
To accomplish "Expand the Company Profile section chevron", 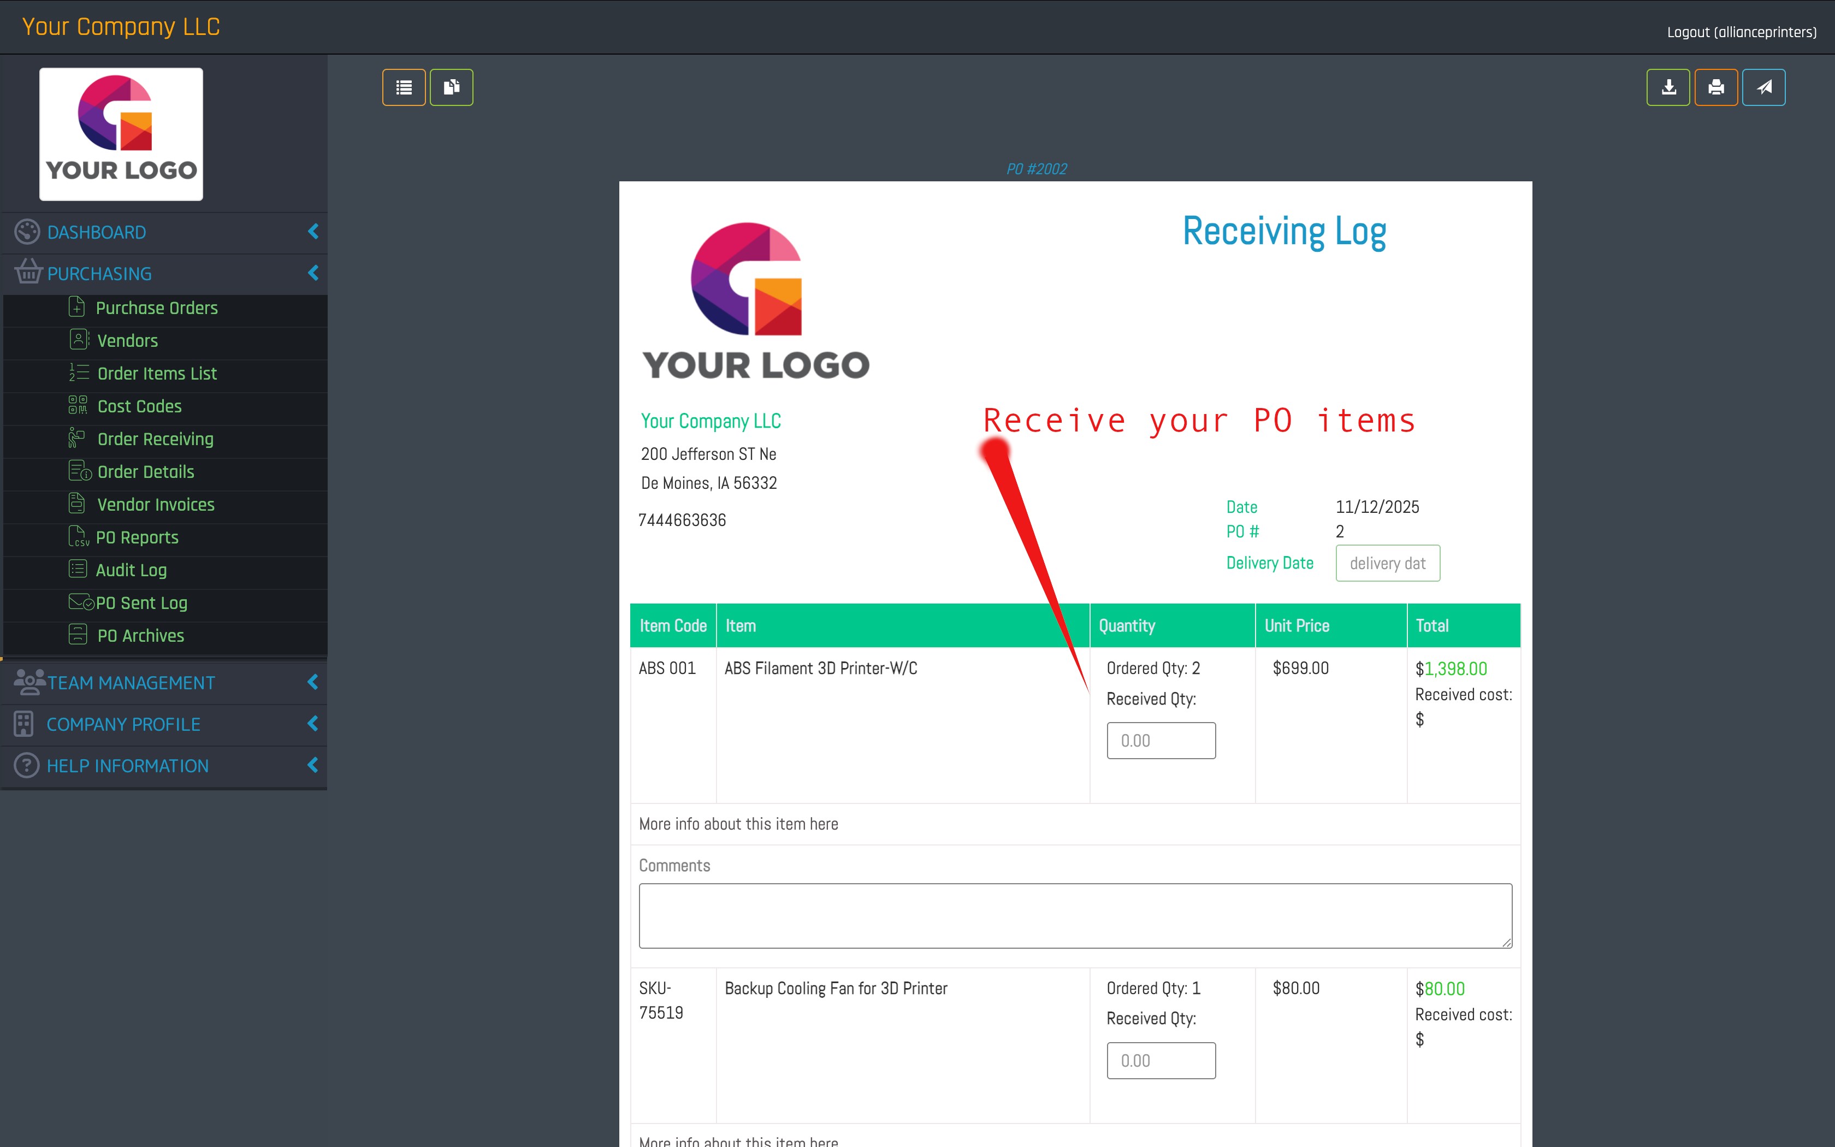I will (312, 724).
